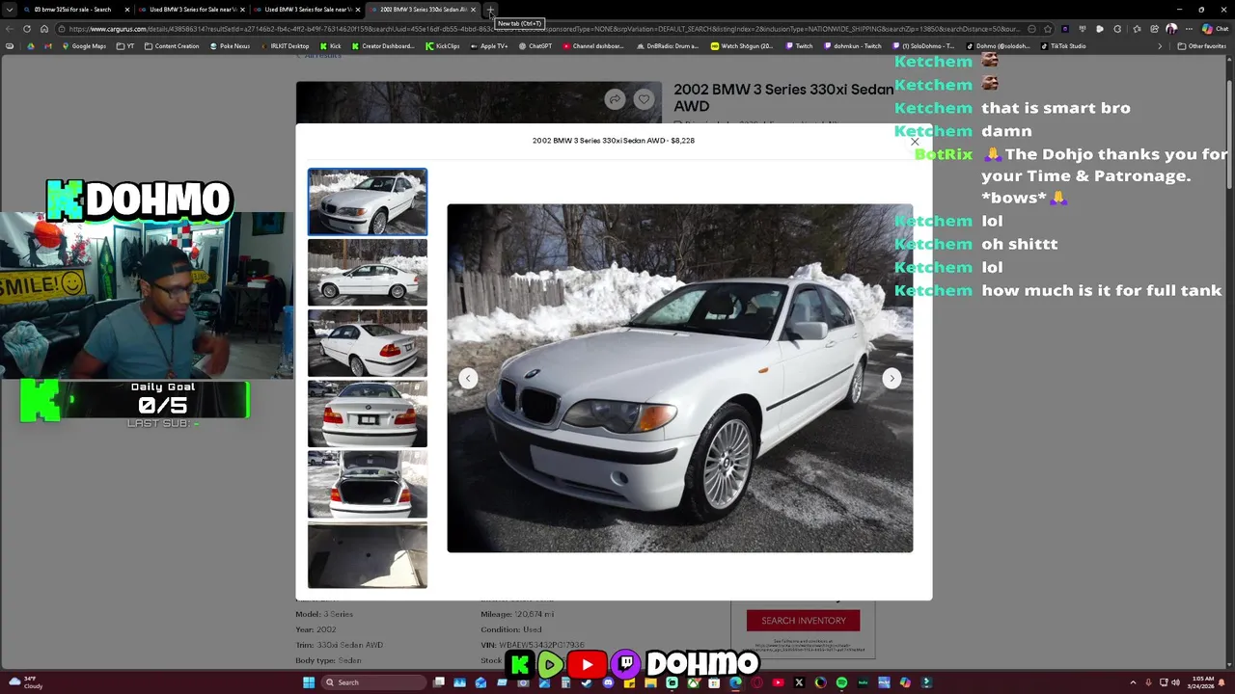
Task: Open Hulu from the taskbar
Action: (863, 682)
